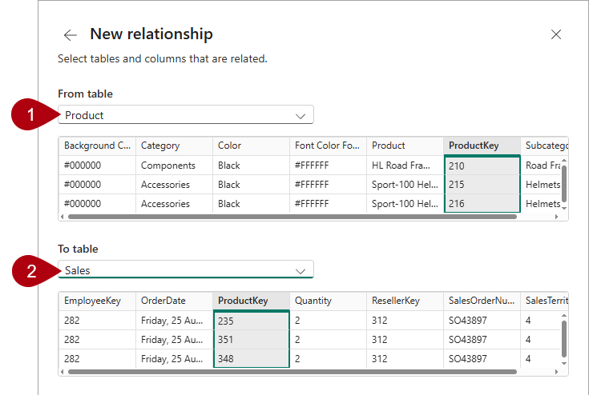Click the Sales ProductKey cell 348
Image resolution: width=589 pixels, height=395 pixels.
coord(251,359)
